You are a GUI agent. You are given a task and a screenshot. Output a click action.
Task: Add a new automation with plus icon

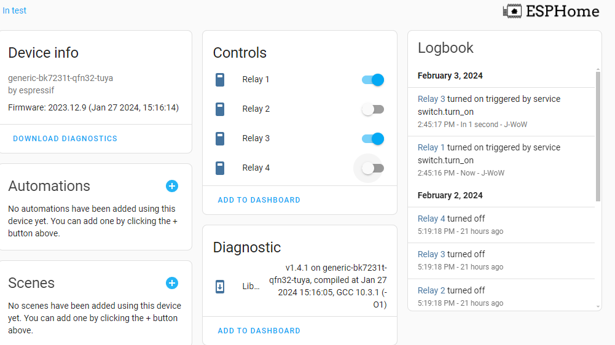pyautogui.click(x=172, y=186)
